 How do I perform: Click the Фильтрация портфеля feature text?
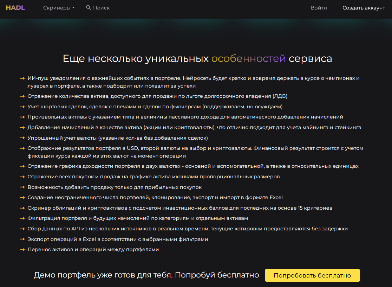pyautogui.click(x=138, y=218)
